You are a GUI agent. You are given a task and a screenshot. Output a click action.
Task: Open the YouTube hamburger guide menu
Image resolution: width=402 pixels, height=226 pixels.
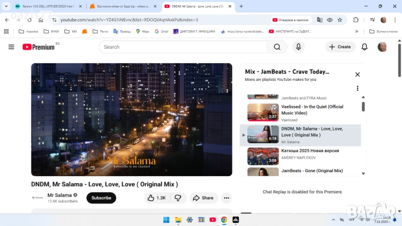pyautogui.click(x=11, y=47)
